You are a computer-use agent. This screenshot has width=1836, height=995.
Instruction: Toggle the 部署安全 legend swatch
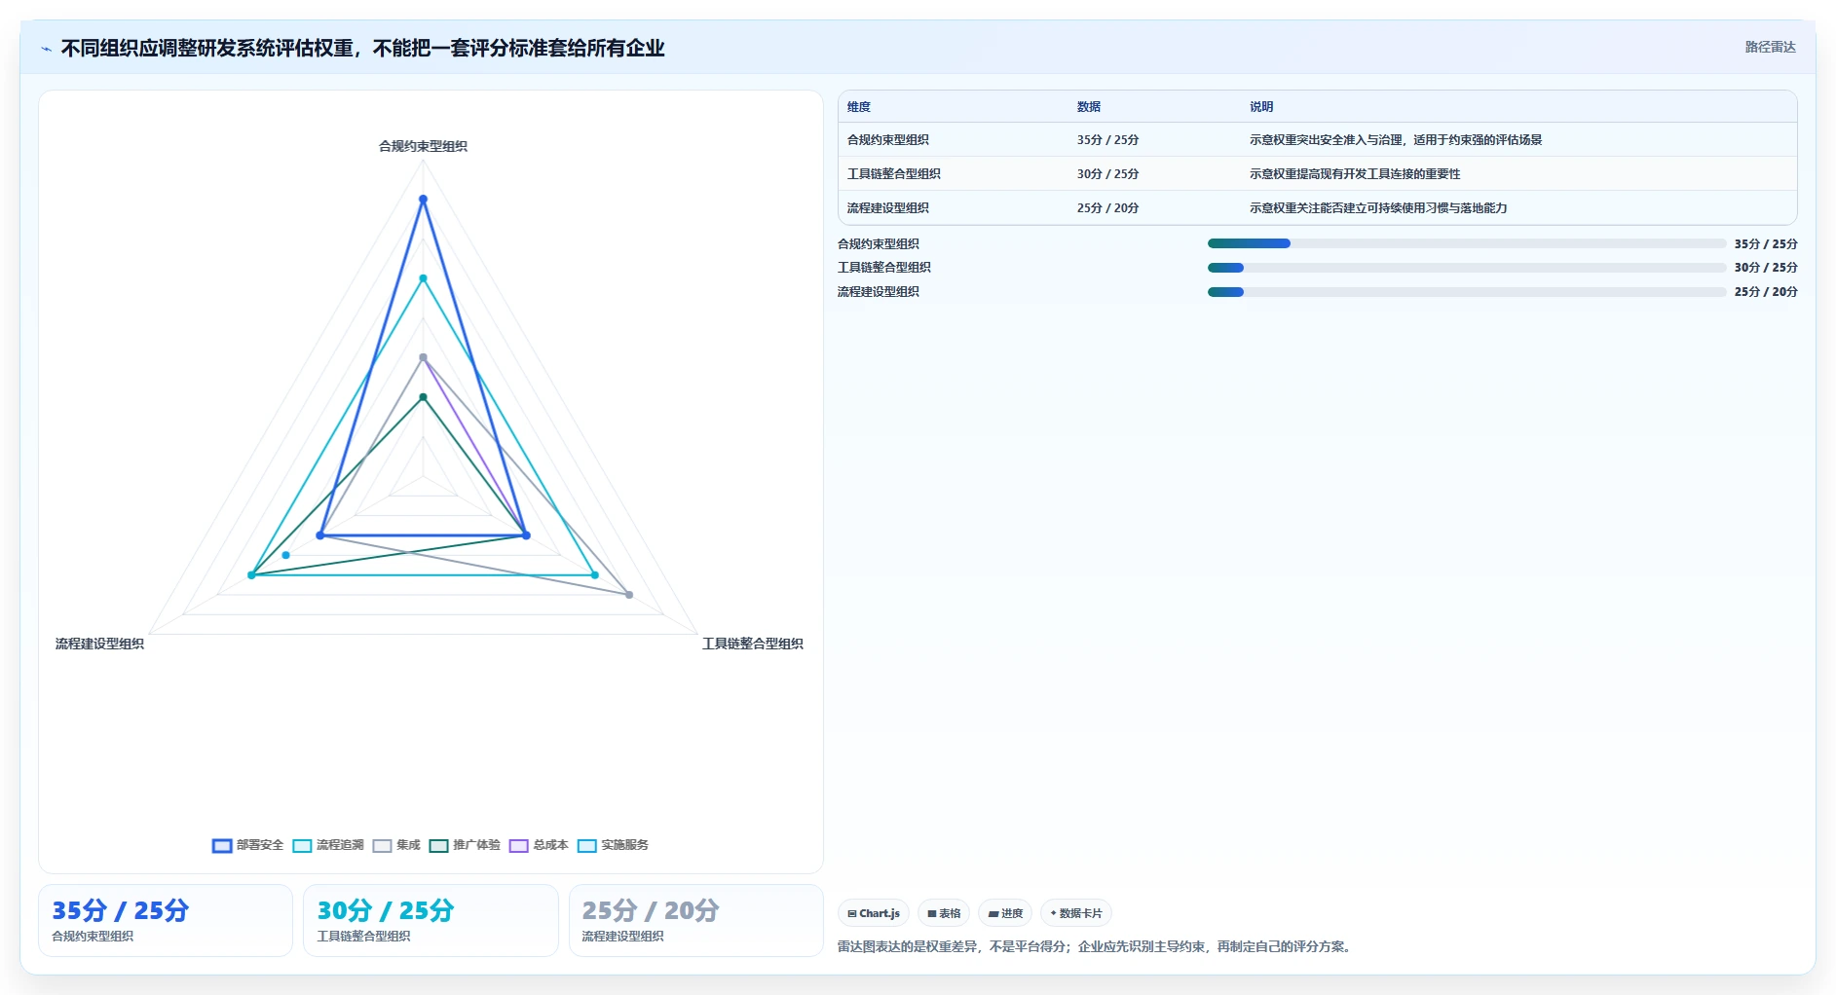coord(222,845)
